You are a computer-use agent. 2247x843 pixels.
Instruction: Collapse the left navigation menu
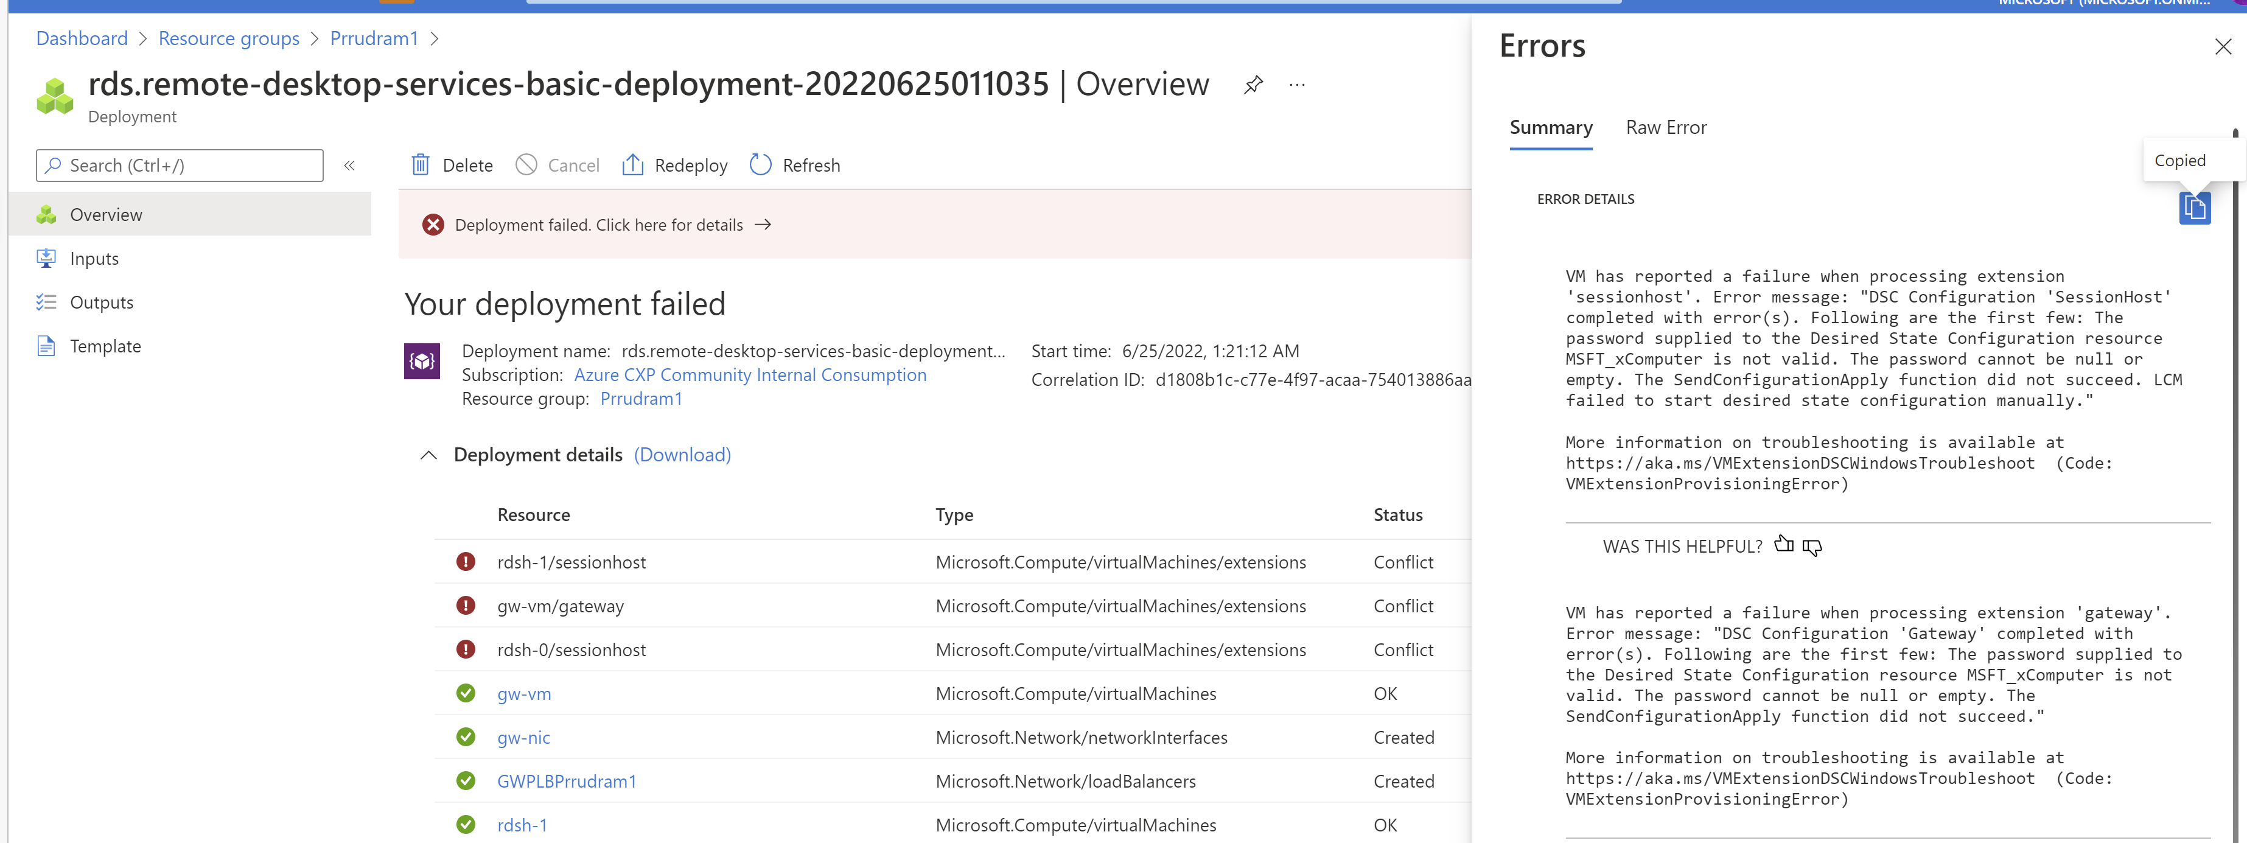[349, 165]
